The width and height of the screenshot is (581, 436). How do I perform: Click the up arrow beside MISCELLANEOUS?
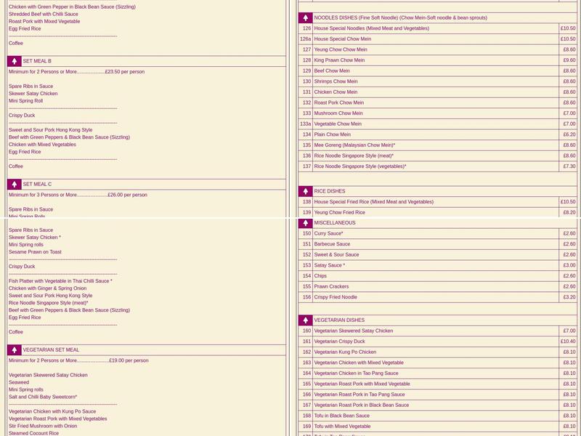click(306, 223)
